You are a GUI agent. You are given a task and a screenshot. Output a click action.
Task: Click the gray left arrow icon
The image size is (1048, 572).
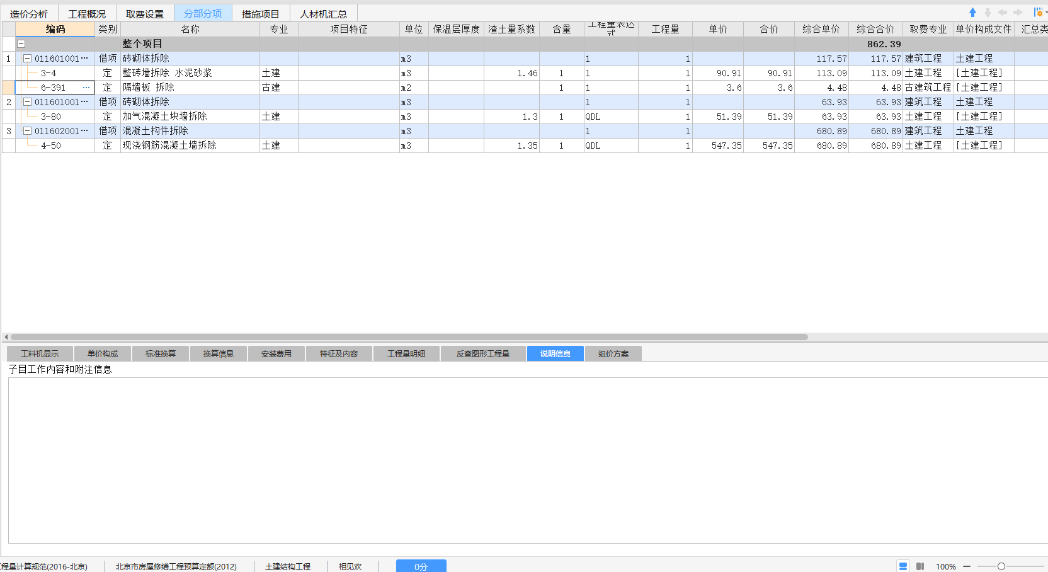[1003, 13]
